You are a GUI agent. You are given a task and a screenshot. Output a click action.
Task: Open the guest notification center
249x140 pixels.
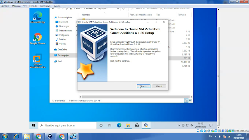[x=211, y=125]
